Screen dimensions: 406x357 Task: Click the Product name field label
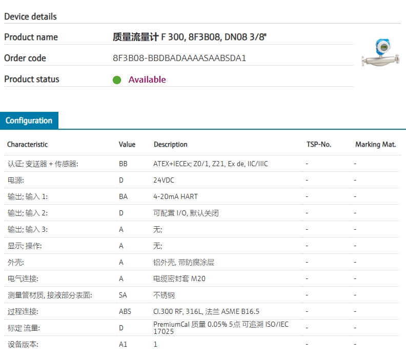(31, 37)
